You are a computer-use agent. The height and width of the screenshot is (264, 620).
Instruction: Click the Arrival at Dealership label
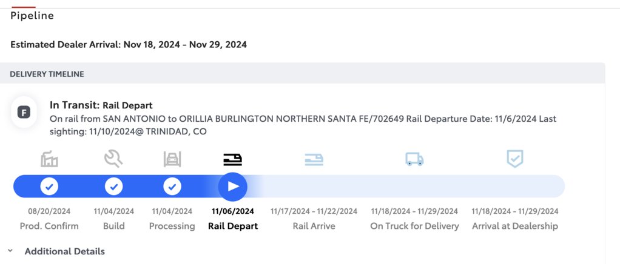[515, 226]
